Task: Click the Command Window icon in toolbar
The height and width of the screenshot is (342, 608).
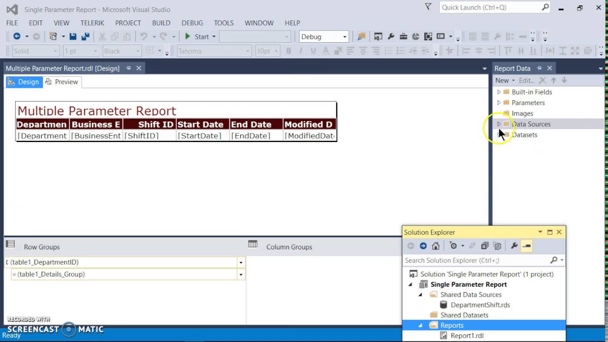Action: [x=440, y=37]
